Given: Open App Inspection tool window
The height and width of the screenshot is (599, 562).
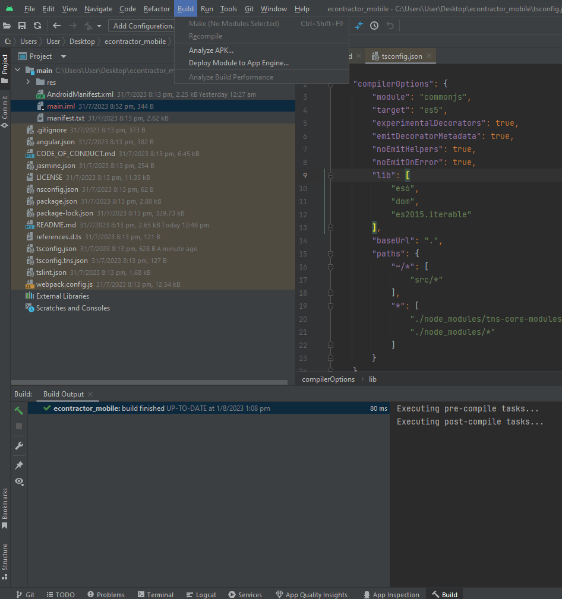Looking at the screenshot, I should tap(391, 594).
